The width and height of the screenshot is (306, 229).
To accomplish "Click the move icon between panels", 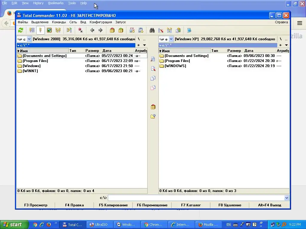I will 153,88.
